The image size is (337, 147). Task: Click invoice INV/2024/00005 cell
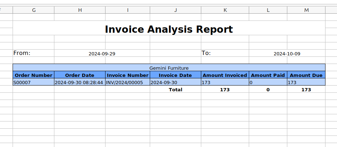coord(128,82)
